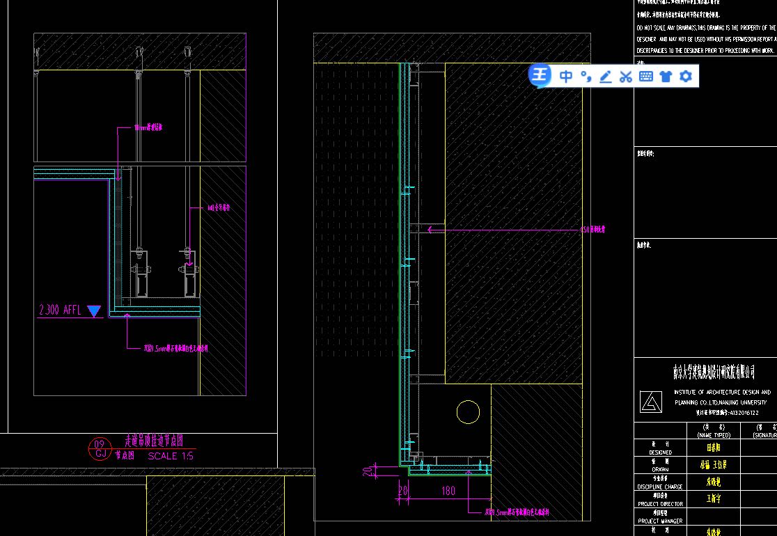Select the PROJECT DIRECTOR label

coord(660,504)
